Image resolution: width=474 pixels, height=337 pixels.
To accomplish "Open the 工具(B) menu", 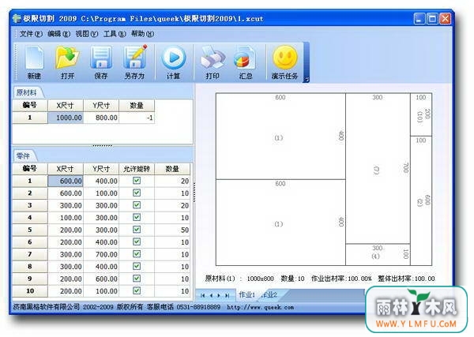I will click(115, 34).
